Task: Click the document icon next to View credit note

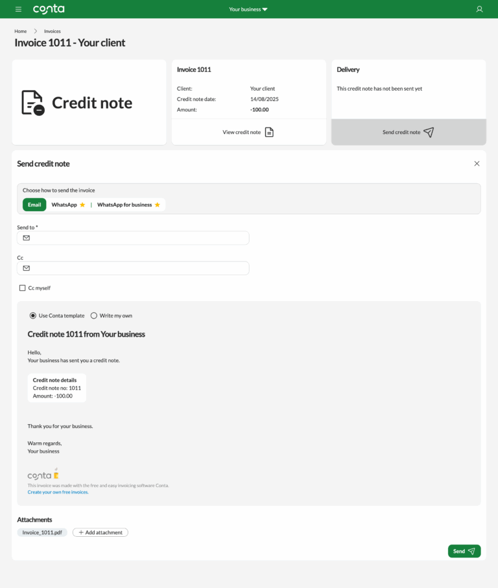Action: (x=267, y=131)
